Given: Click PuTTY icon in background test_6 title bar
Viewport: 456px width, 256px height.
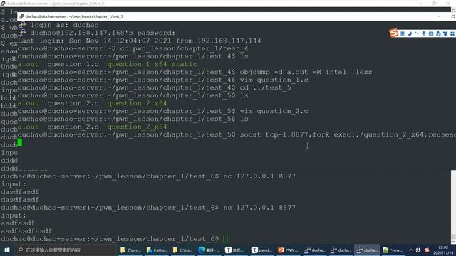Looking at the screenshot, I should [x=3, y=3].
